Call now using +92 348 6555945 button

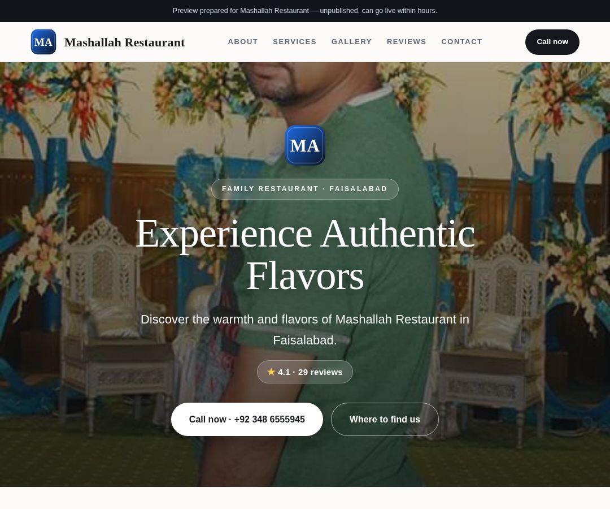point(247,420)
